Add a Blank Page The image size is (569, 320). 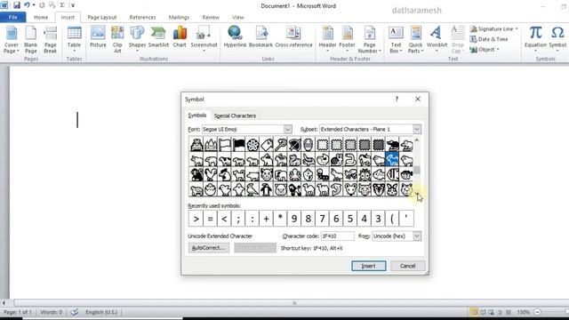31,40
